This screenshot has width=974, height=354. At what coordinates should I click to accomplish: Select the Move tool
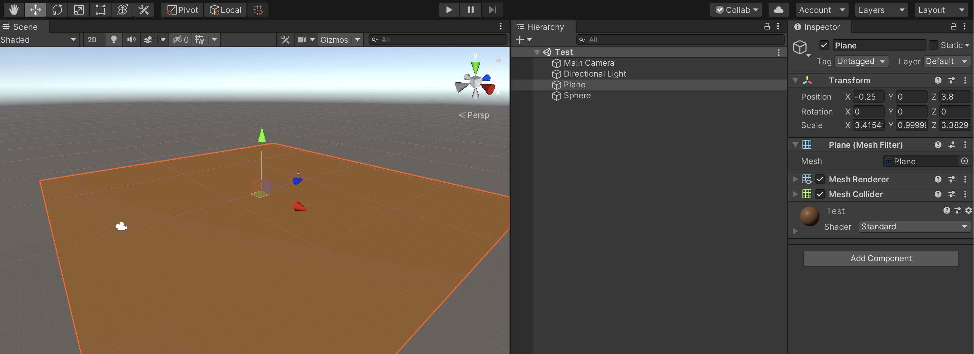36,10
